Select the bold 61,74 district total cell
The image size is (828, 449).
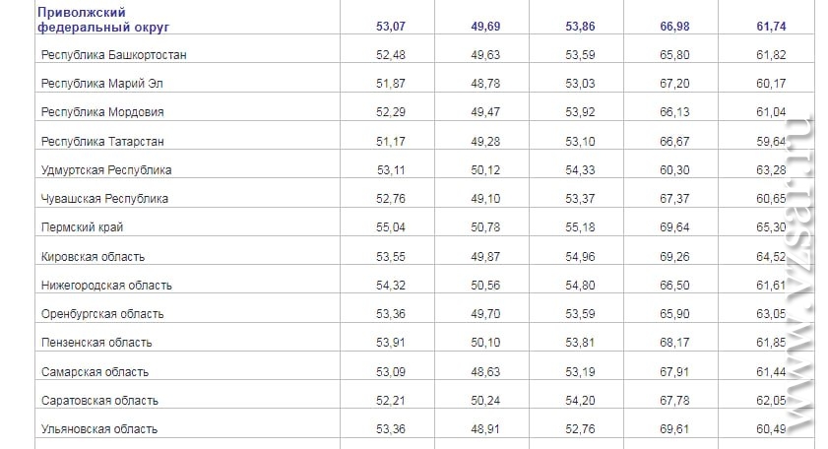coord(771,27)
